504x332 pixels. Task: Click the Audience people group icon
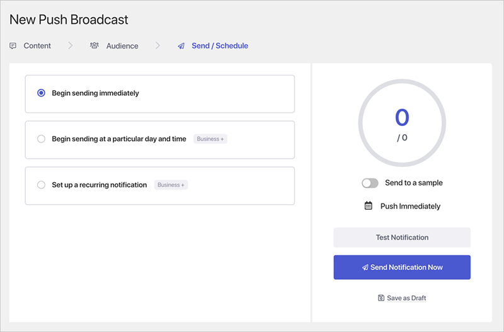(94, 46)
